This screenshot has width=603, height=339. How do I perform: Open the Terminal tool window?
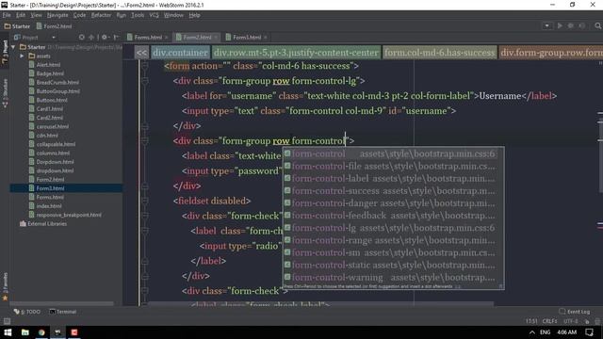pyautogui.click(x=63, y=312)
